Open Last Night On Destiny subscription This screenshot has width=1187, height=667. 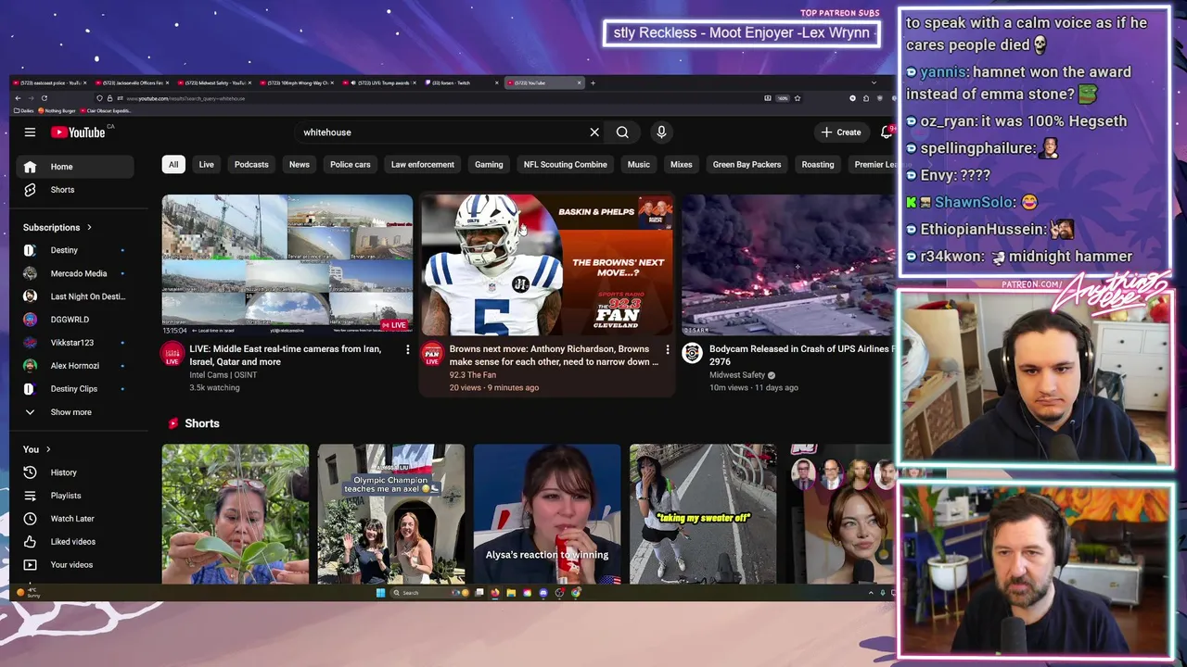point(74,296)
